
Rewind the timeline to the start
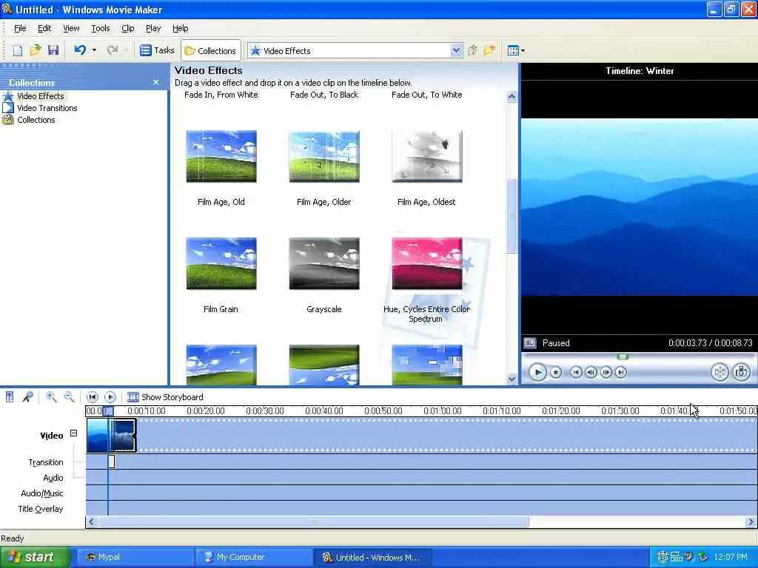92,397
